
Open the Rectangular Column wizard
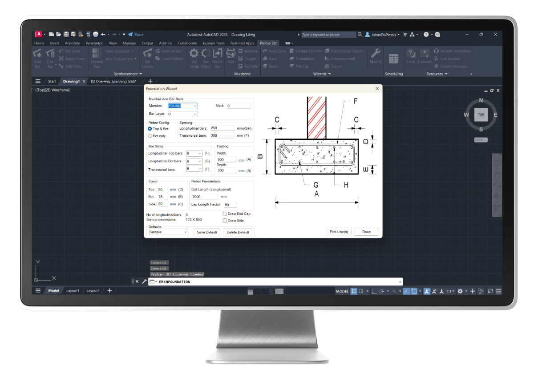(344, 51)
